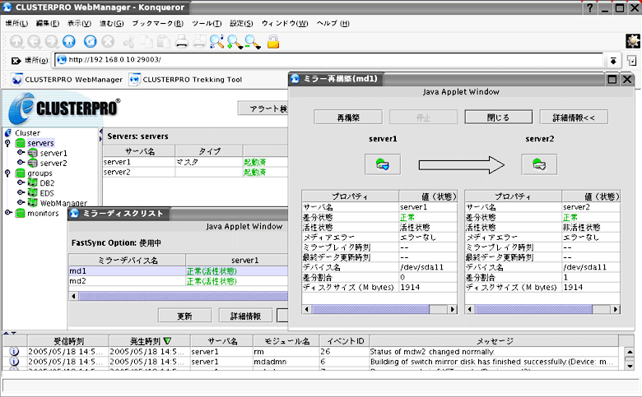Viewport: 642px width, 397px height.
Task: Expand the server2 tree node handle
Action: (x=21, y=162)
